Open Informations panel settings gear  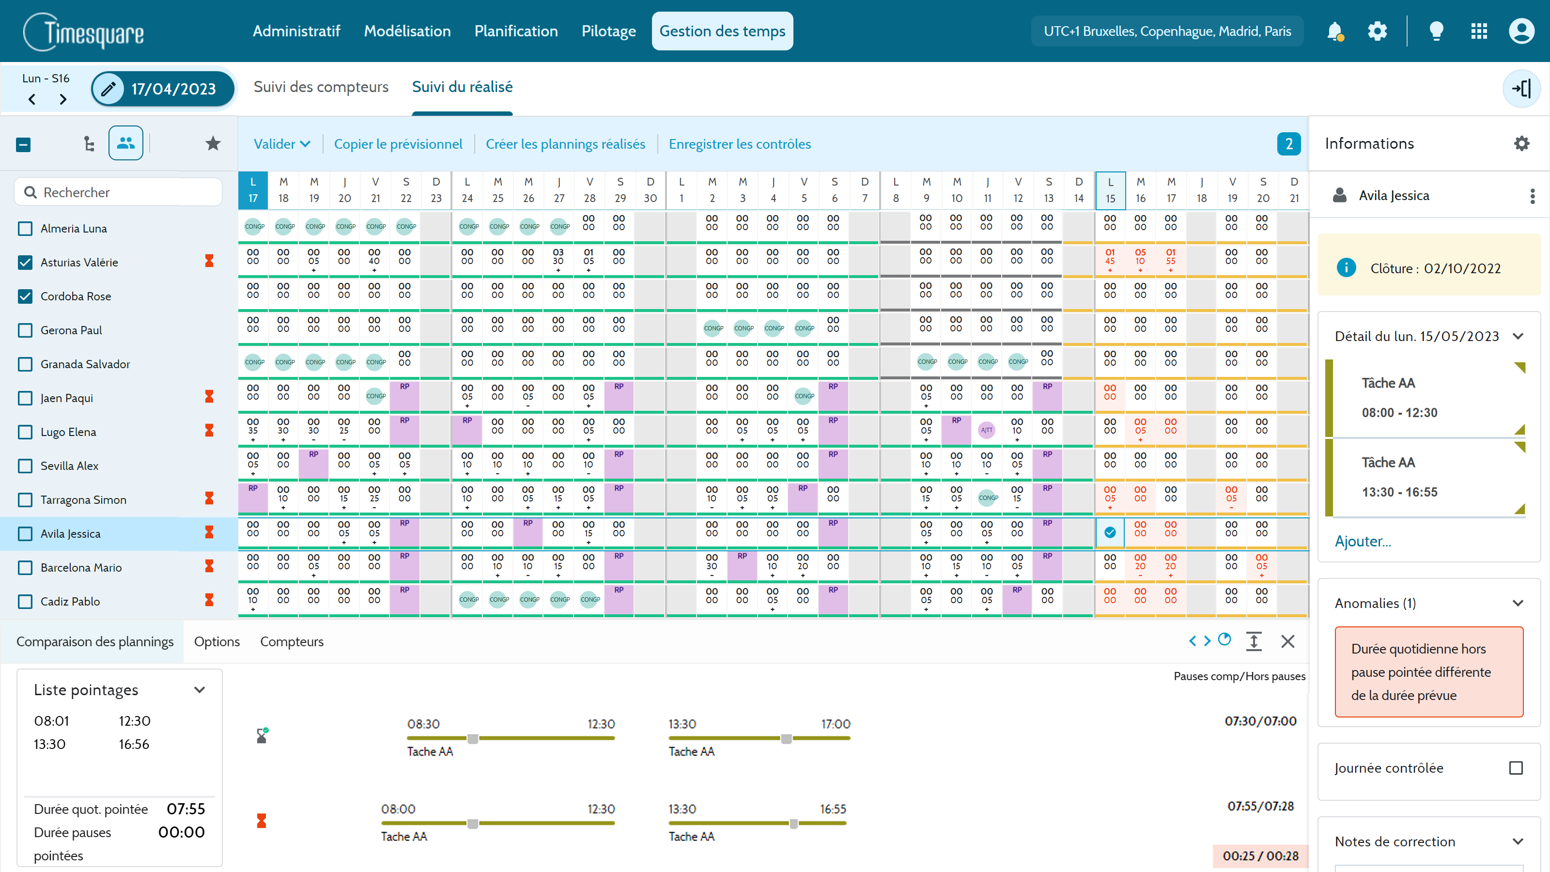(1521, 143)
